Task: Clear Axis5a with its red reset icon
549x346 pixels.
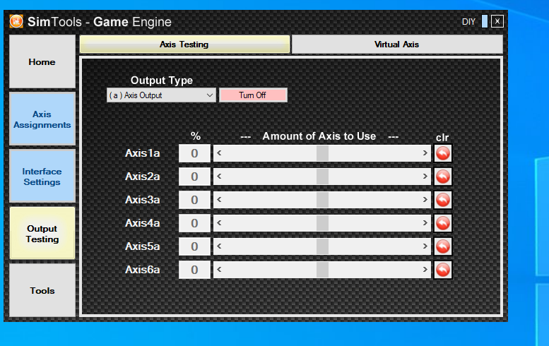Action: 443,246
